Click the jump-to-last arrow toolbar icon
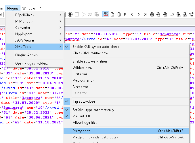 tap(145, 14)
